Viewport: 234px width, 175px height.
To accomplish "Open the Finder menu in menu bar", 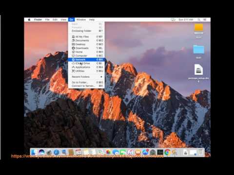I will click(38, 19).
